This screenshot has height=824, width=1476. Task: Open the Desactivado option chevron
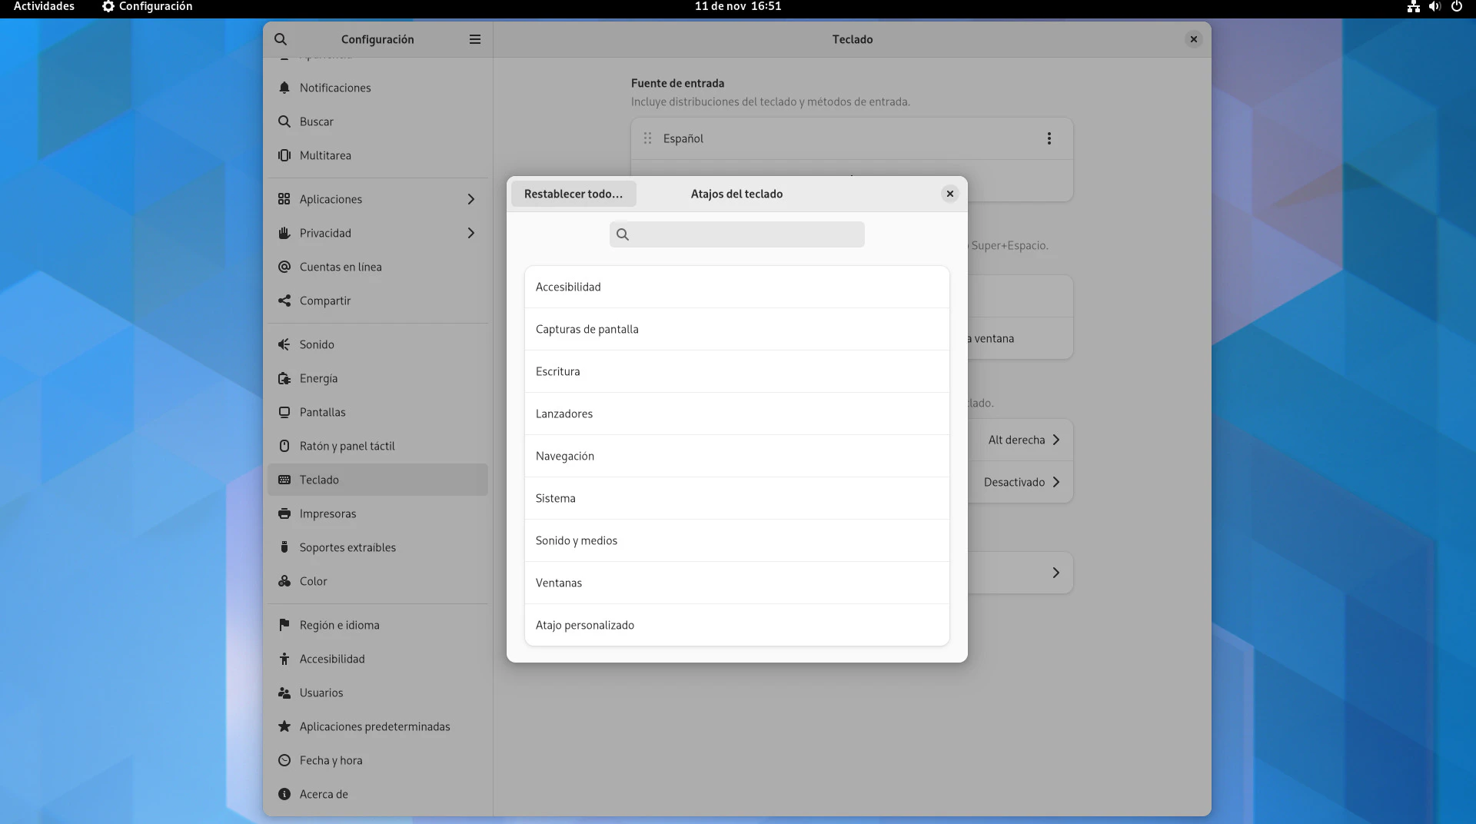1055,482
